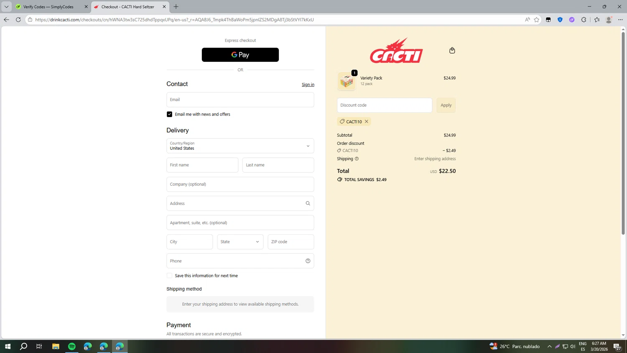Image resolution: width=627 pixels, height=353 pixels.
Task: Click the Sign in link
Action: [x=308, y=84]
